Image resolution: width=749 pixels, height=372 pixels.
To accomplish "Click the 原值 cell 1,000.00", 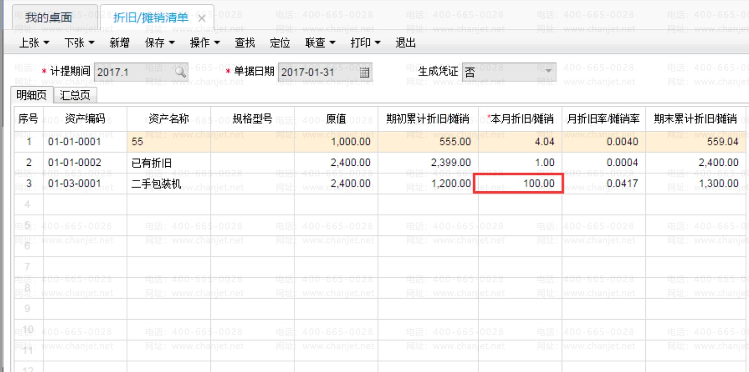I will pos(336,142).
